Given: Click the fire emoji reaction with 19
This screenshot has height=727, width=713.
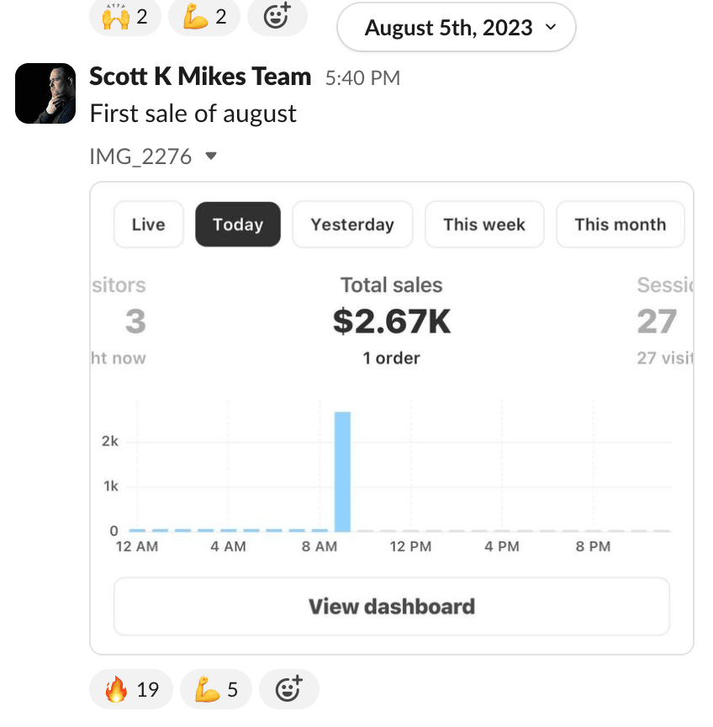Looking at the screenshot, I should coord(131,690).
